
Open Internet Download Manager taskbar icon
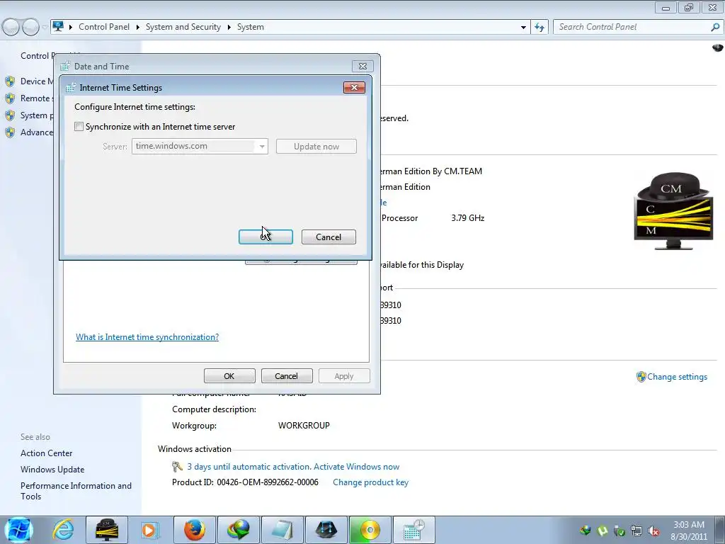tap(239, 530)
